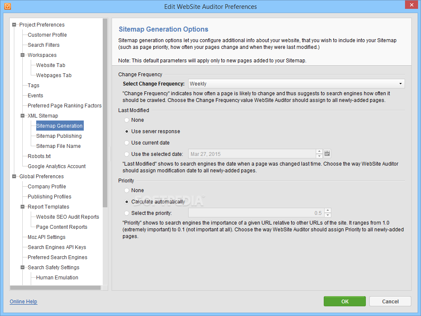Screen dimensions: 421x316
Task: Enable Use the selected date option
Action: point(127,154)
